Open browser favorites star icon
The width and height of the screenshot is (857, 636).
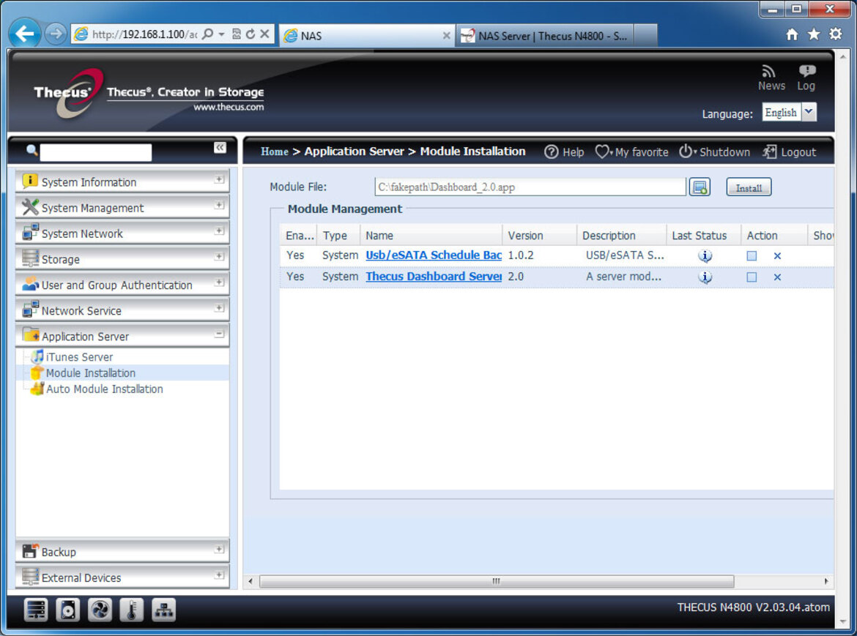[814, 34]
